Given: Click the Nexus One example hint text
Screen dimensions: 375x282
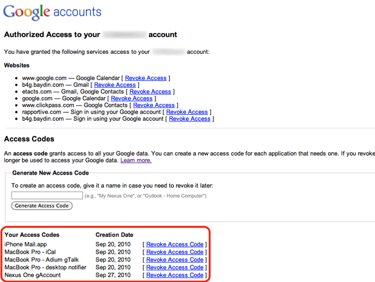Looking at the screenshot, I should coord(145,196).
